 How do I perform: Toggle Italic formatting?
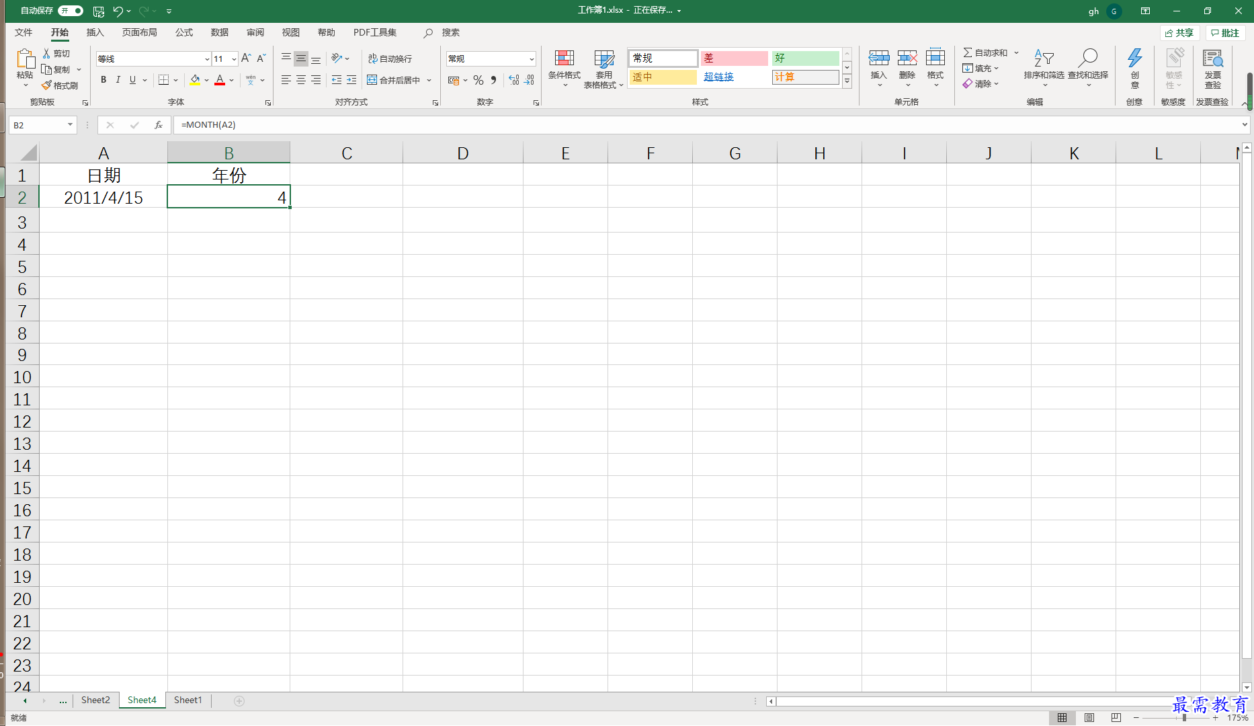[x=118, y=80]
